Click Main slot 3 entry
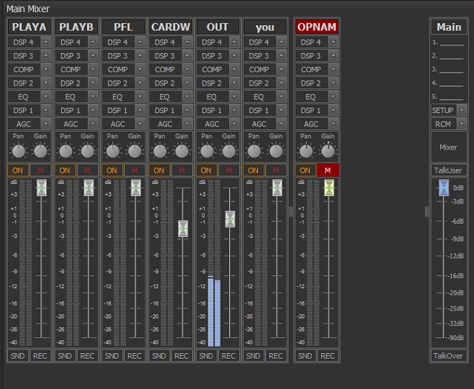The width and height of the screenshot is (474, 389). [449, 70]
